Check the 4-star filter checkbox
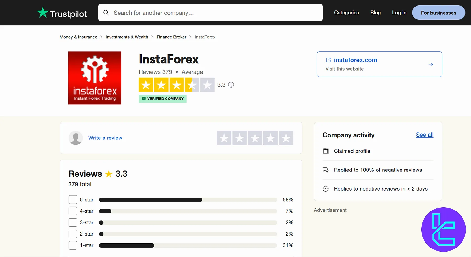Screen dimensions: 471x257 pyautogui.click(x=73, y=211)
